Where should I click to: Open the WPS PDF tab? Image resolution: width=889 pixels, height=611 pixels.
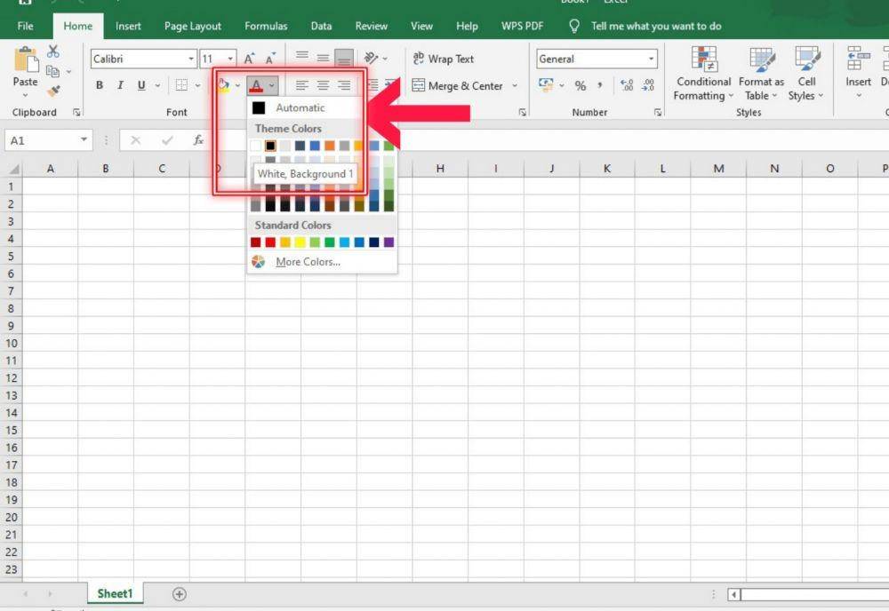coord(522,26)
